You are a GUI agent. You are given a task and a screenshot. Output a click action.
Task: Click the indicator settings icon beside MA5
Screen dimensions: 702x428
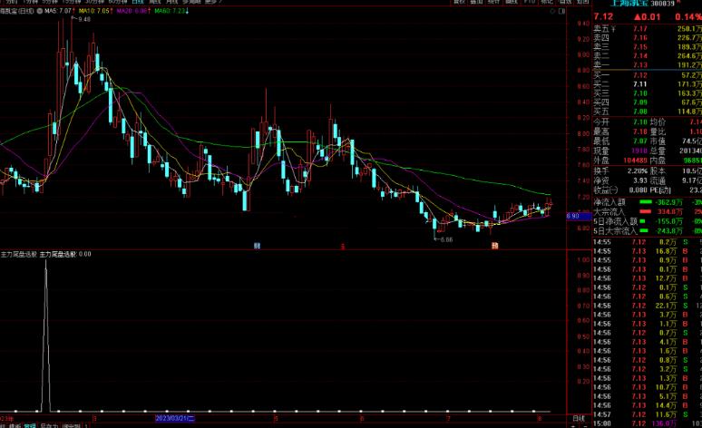pos(40,11)
